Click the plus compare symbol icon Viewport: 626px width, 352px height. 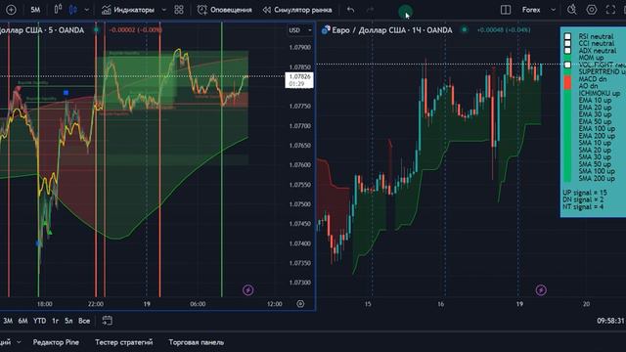click(x=11, y=10)
